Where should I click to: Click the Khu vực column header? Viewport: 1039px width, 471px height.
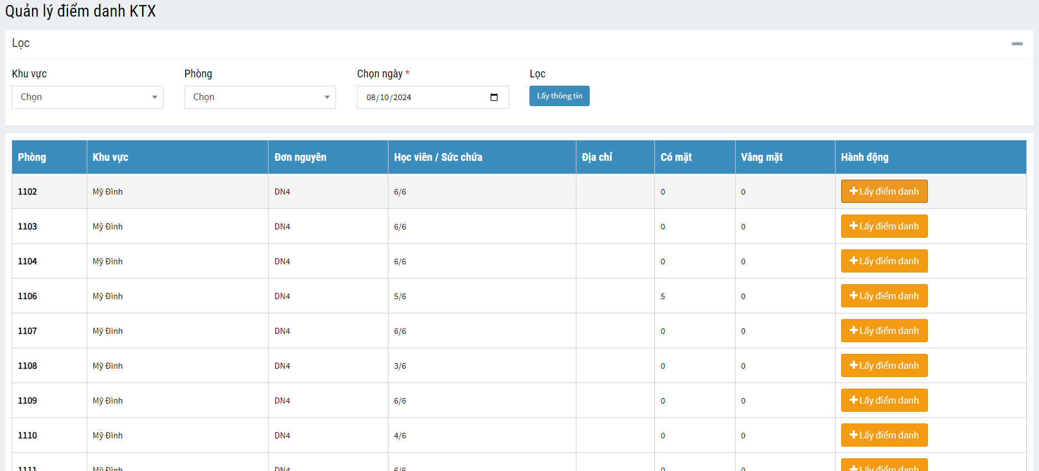(x=111, y=157)
